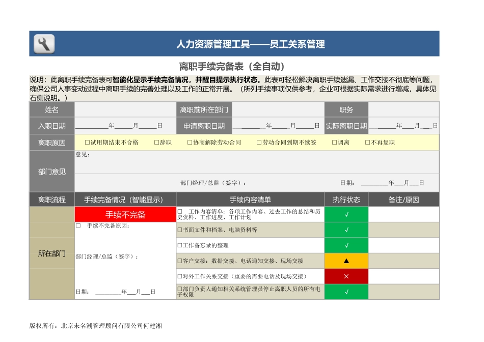Viewport: 484px width, 342px height.
Task: Check the 客户交接 checkbox in the checklist
Action: (179, 261)
